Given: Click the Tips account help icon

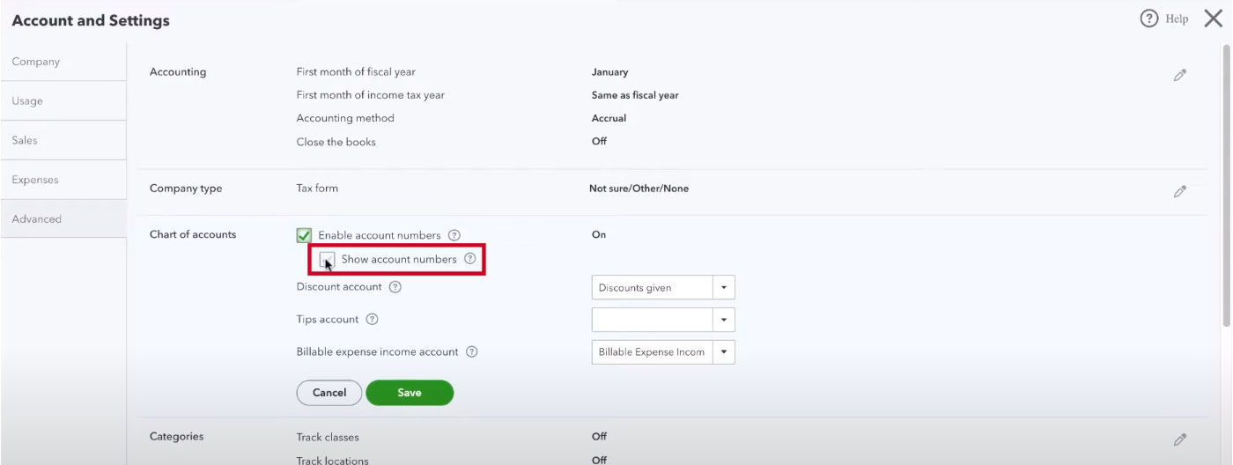Looking at the screenshot, I should [373, 320].
